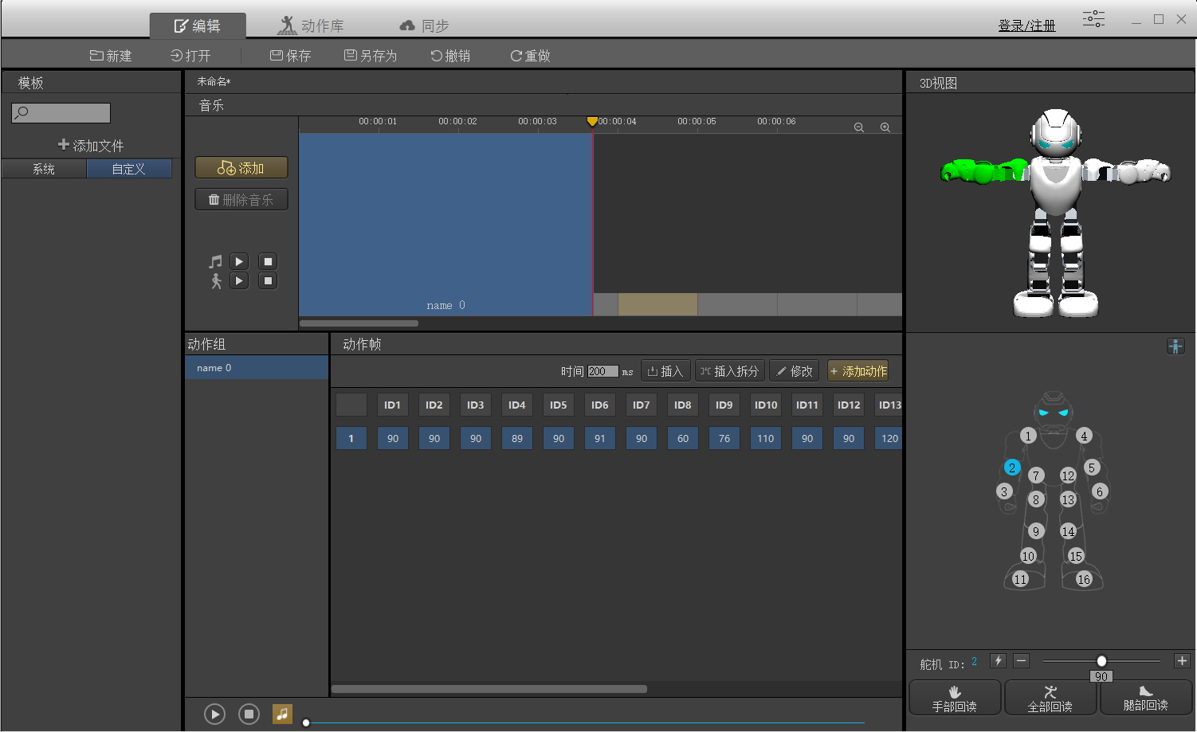1197x732 pixels.
Task: Toggle the yellow music note button
Action: tap(282, 714)
